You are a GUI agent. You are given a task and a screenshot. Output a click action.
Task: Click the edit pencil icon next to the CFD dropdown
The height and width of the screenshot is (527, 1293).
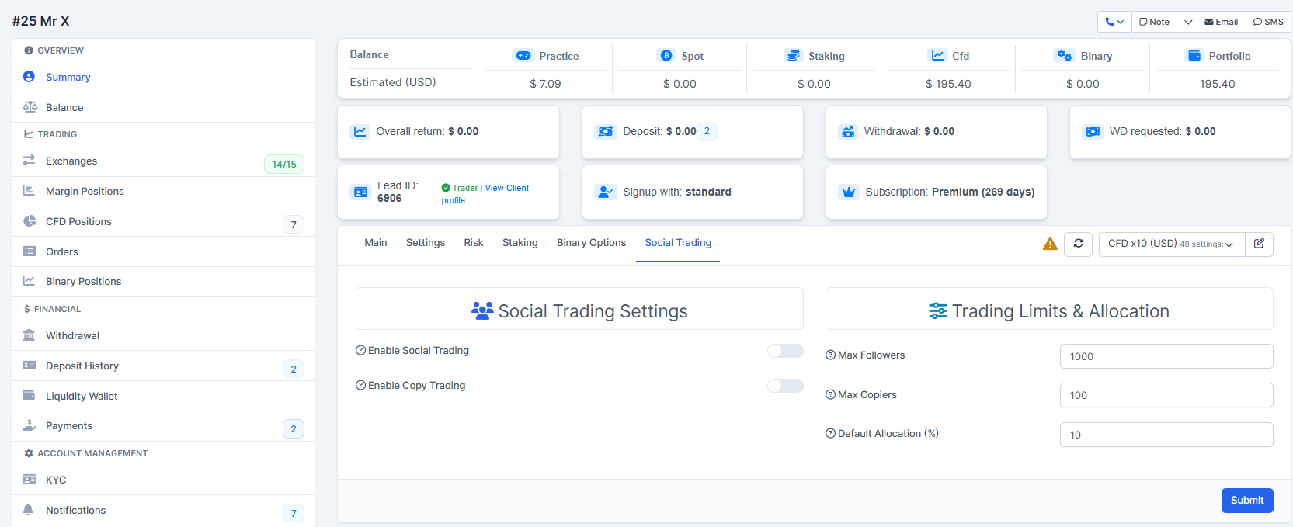pos(1259,244)
